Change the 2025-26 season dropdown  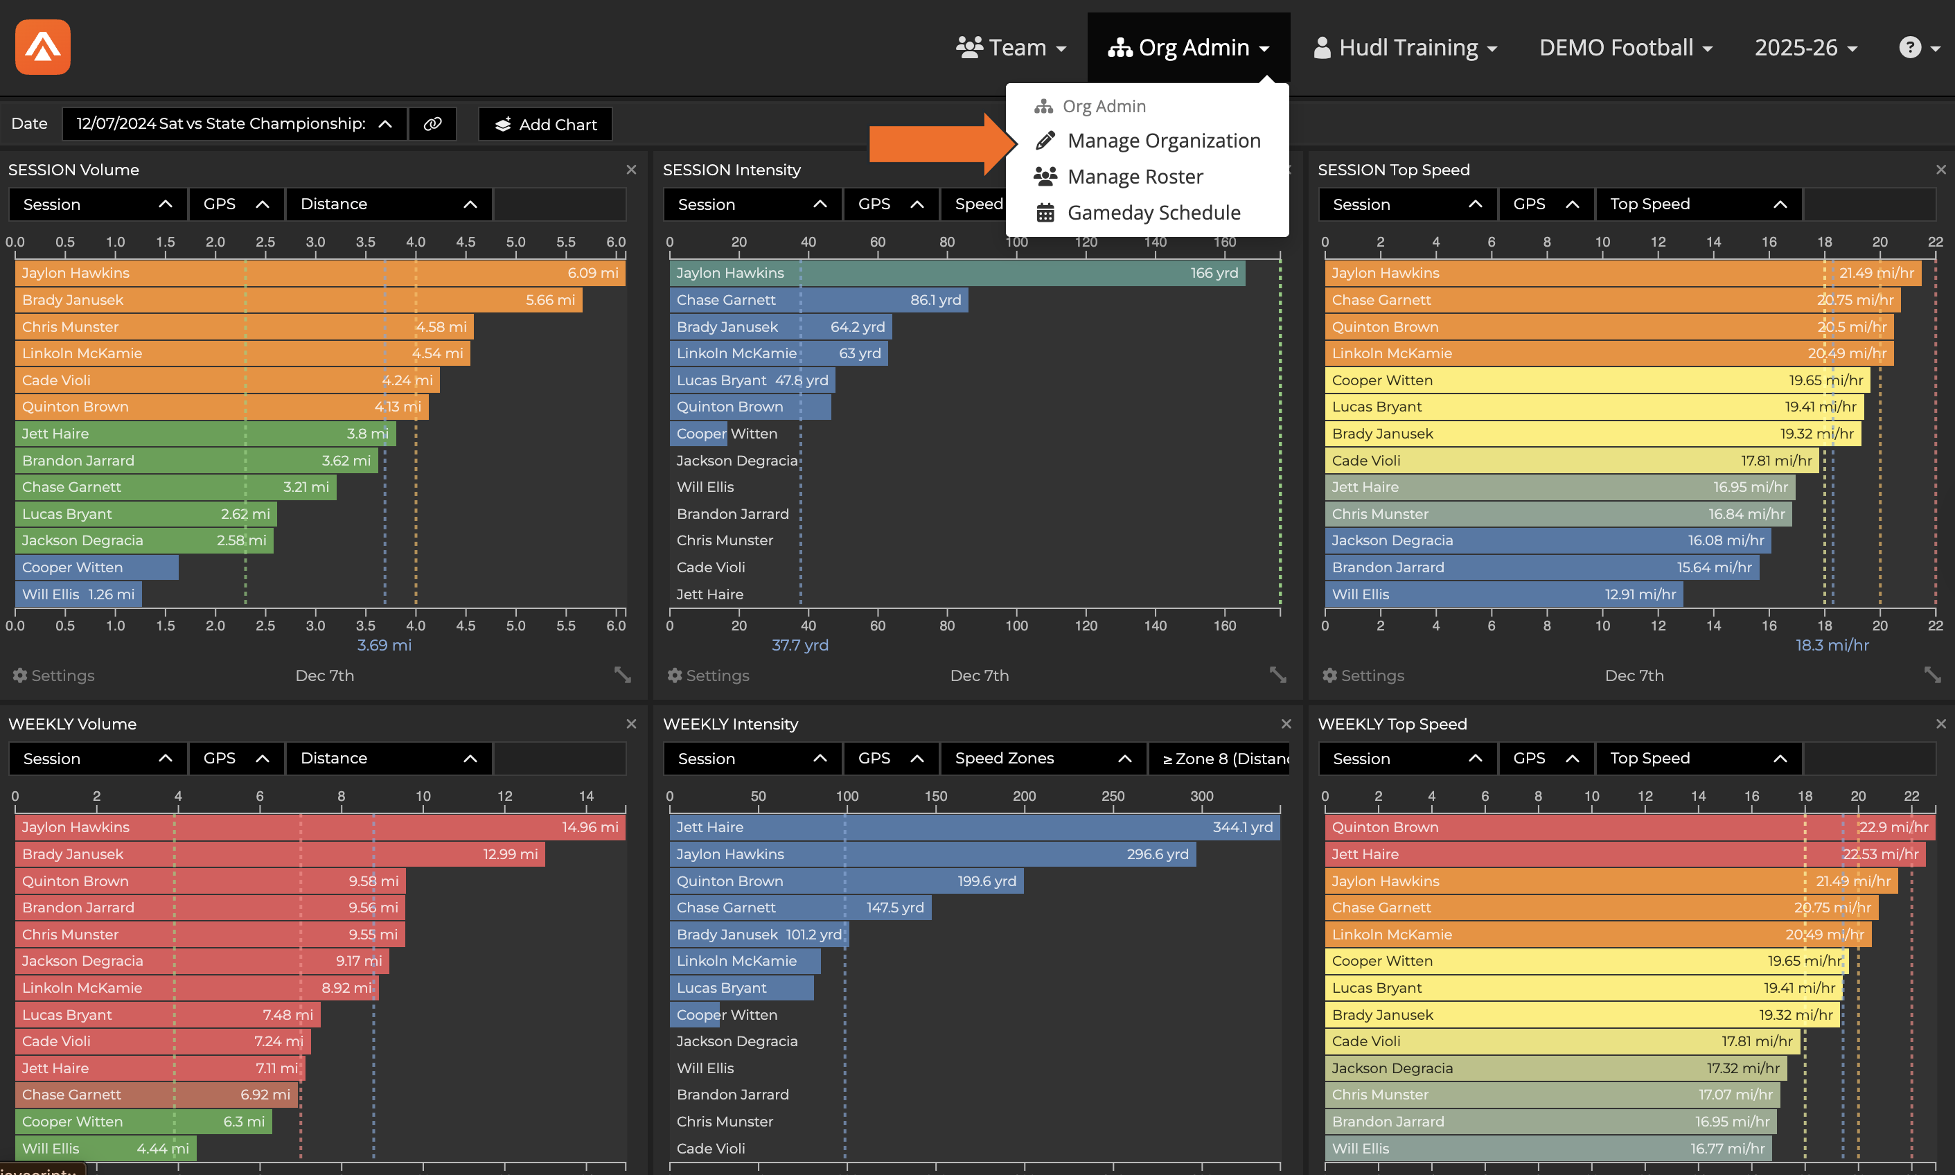(1805, 48)
